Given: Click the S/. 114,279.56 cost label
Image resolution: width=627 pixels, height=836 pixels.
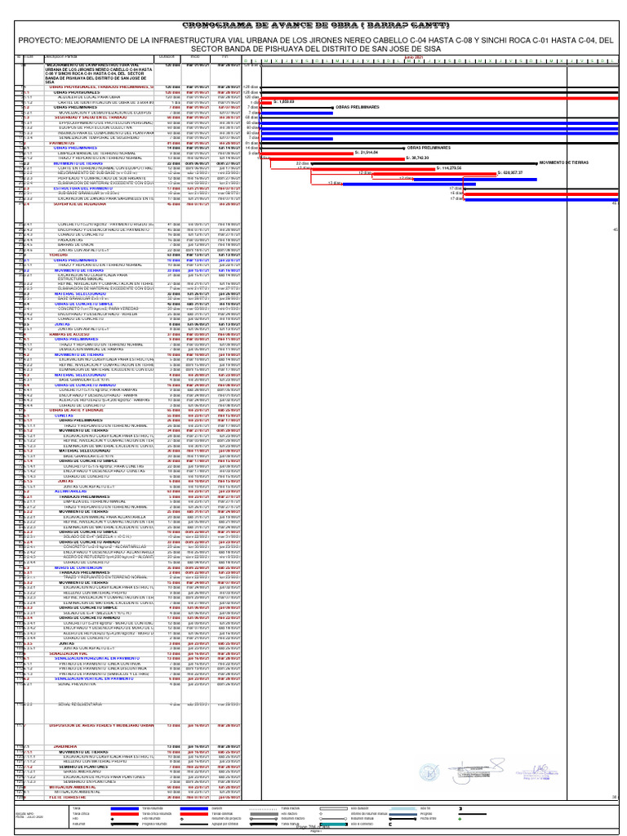Looking at the screenshot, I should [449, 168].
